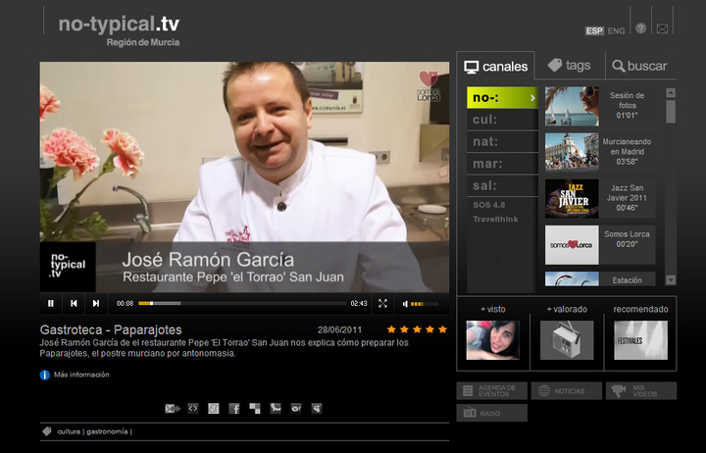Open Agenda de Eventos

pos(491,391)
